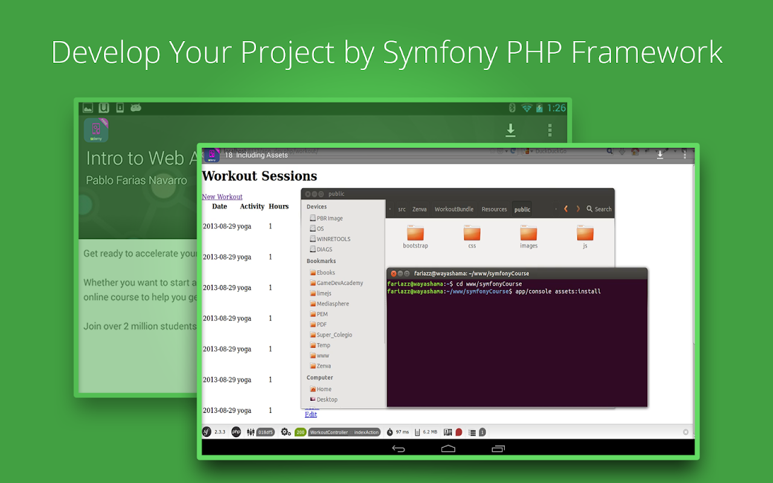Select src in the path bar
The height and width of the screenshot is (483, 773).
coord(402,210)
